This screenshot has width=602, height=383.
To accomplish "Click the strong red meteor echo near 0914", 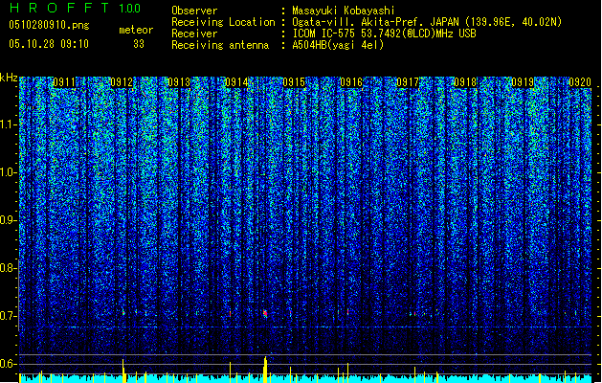I will [265, 313].
